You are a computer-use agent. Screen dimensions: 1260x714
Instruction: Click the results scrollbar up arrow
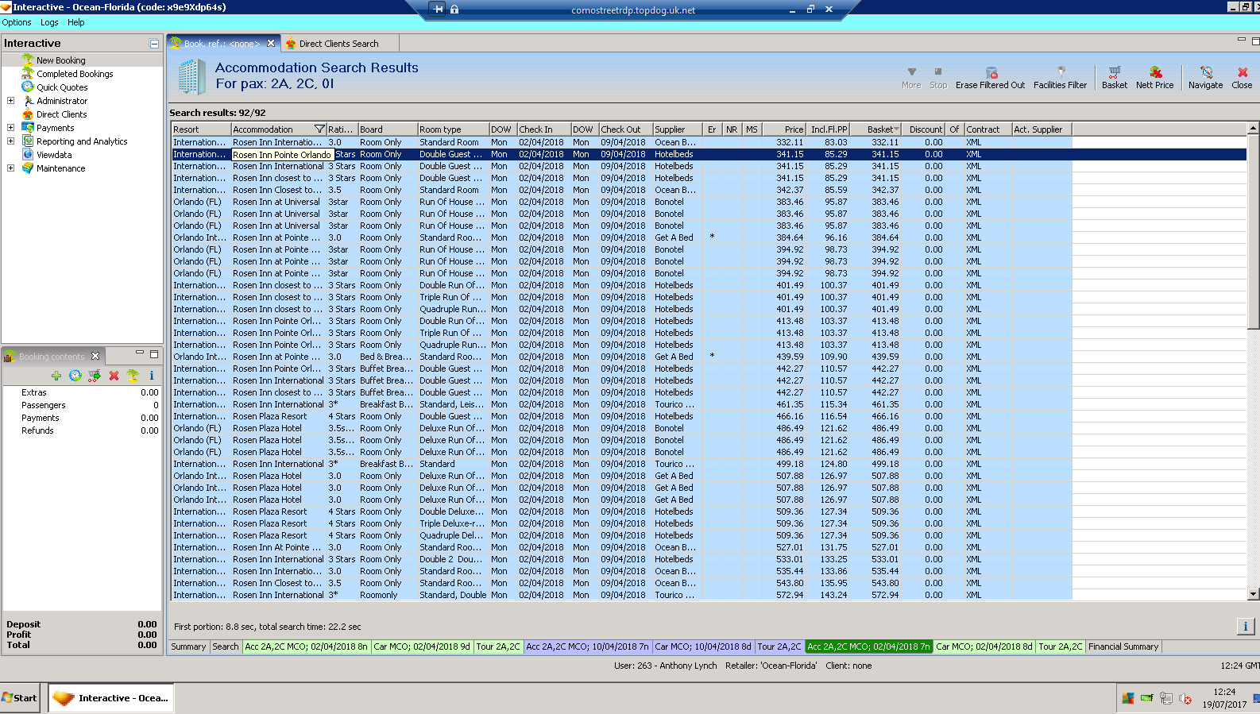[x=1254, y=129]
